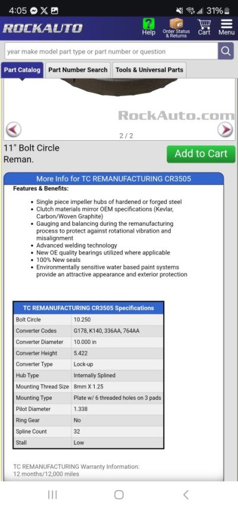Screen dimensions: 238x509
Task: Select the Part Catalog tab
Action: point(22,70)
